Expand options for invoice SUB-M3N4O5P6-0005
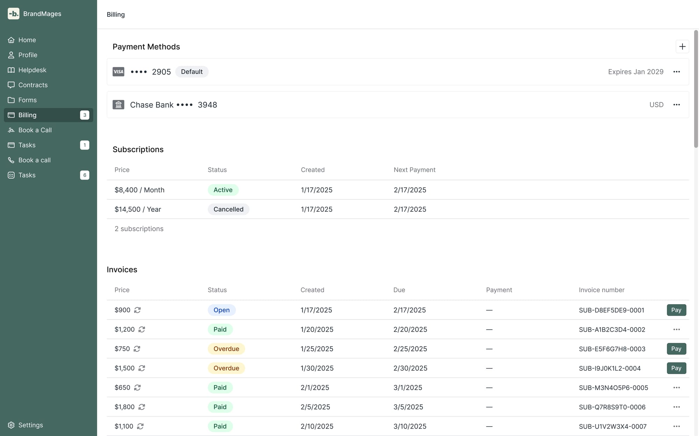699x436 pixels. (x=676, y=388)
